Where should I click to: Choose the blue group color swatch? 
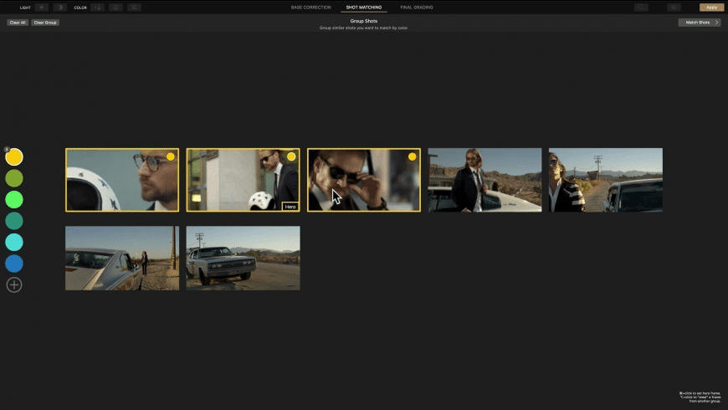pos(14,264)
